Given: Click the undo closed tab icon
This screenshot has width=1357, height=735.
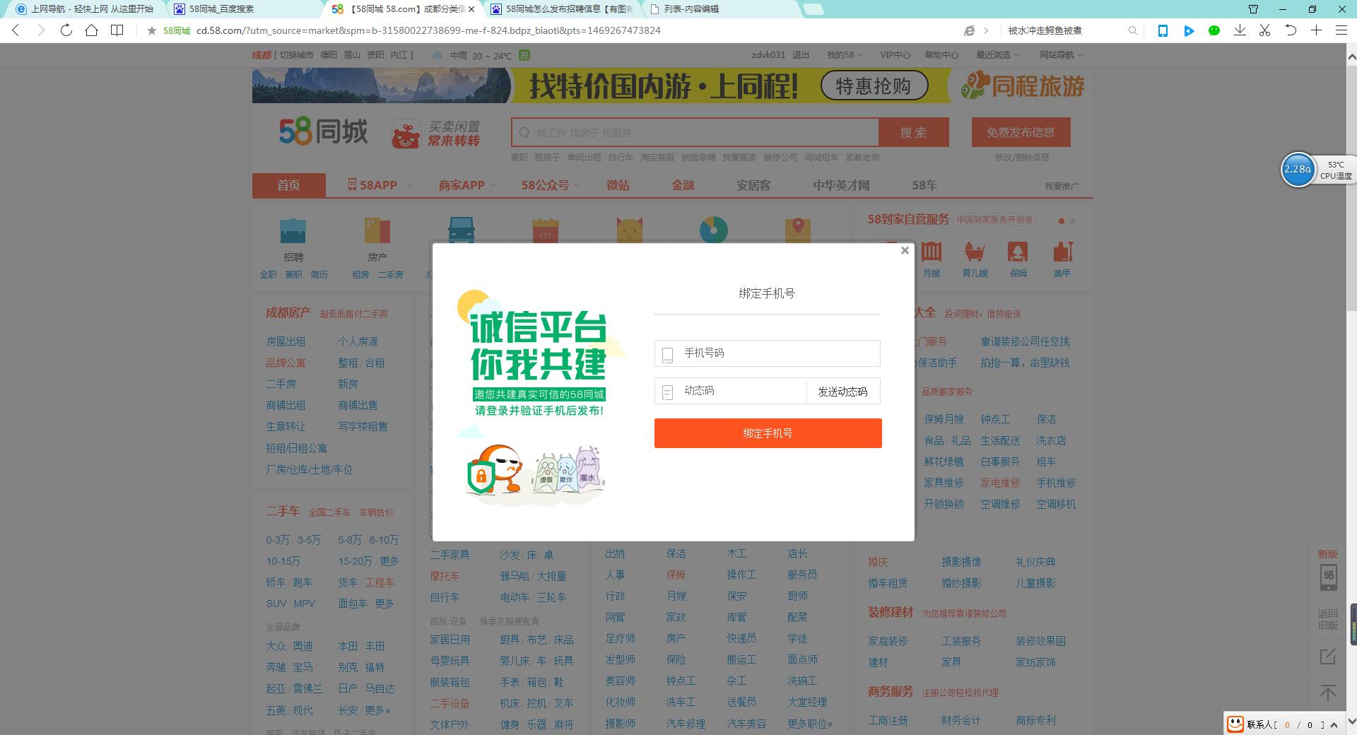Looking at the screenshot, I should point(1291,30).
